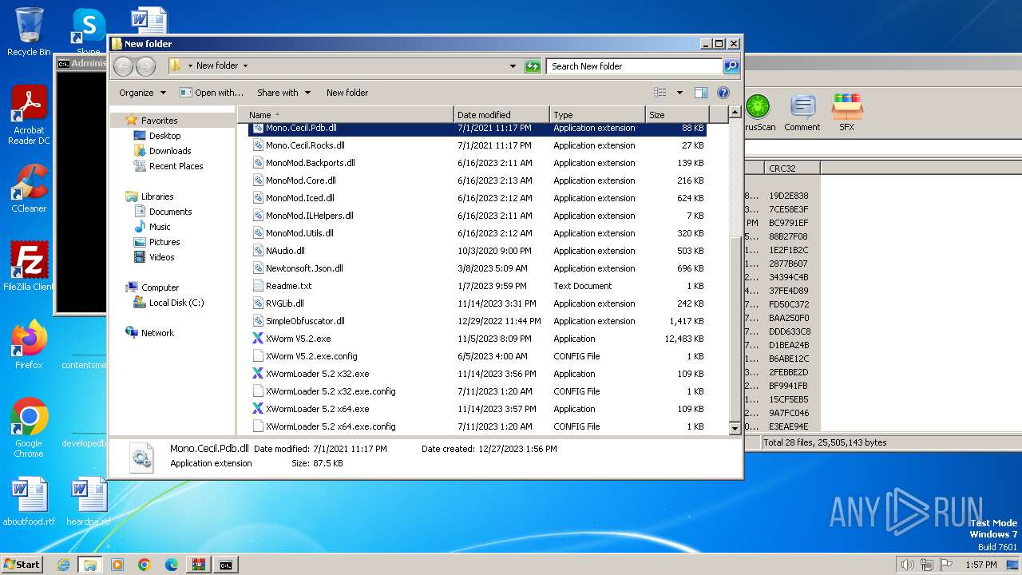
Task: Select Downloads in navigation pane
Action: pyautogui.click(x=170, y=151)
